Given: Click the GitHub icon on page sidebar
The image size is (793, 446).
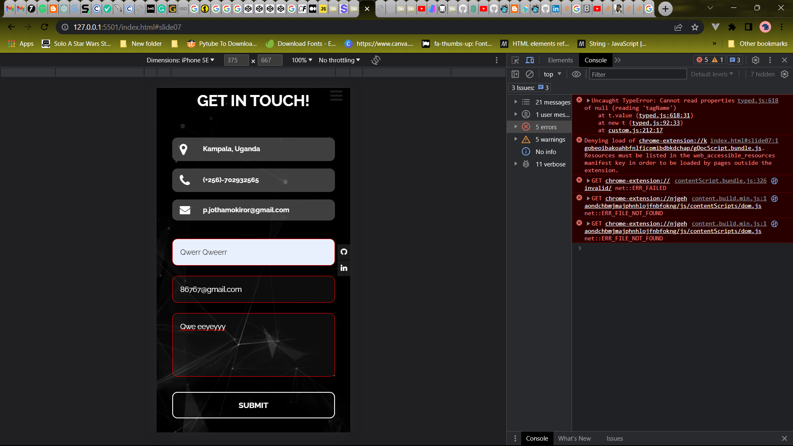Looking at the screenshot, I should 344,252.
